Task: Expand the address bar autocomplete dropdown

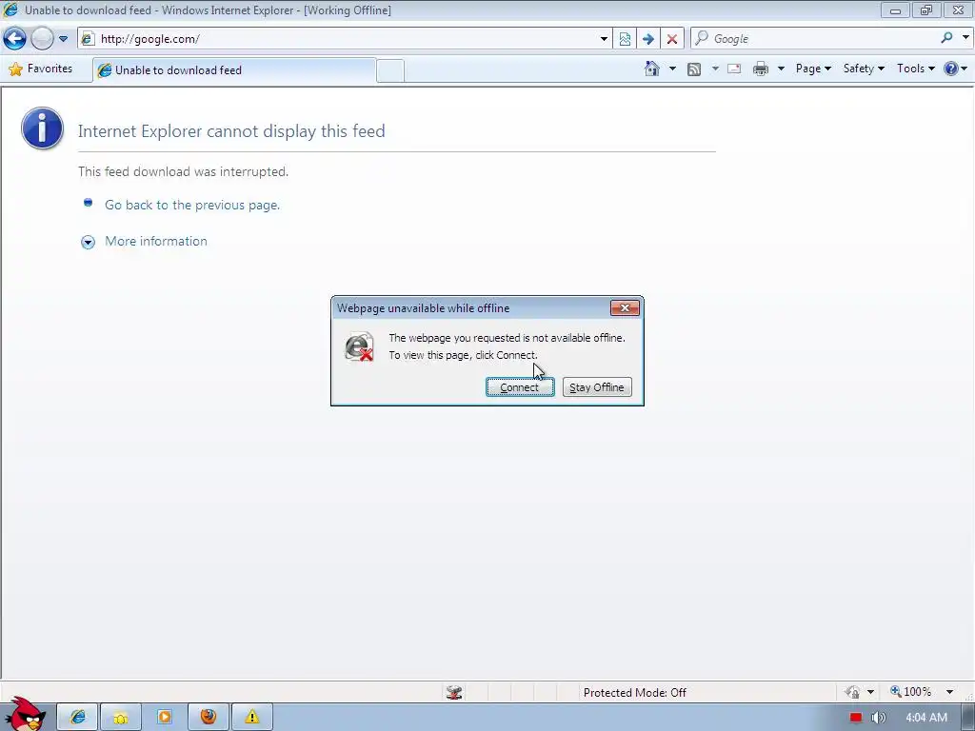Action: pos(604,38)
